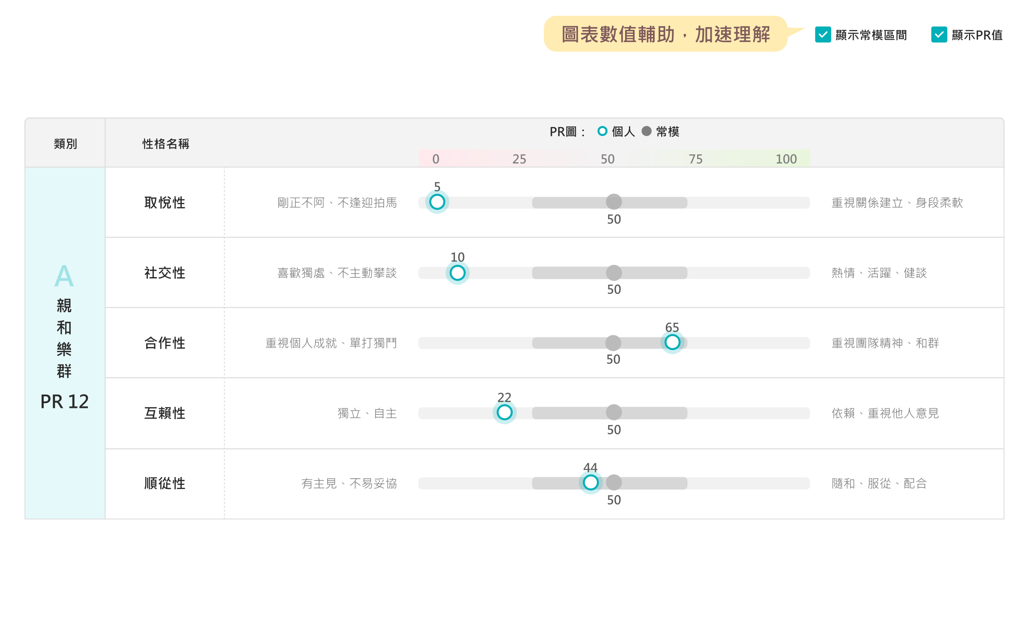Click the 常模 gray legend dot icon
Image resolution: width=1029 pixels, height=637 pixels.
click(647, 131)
